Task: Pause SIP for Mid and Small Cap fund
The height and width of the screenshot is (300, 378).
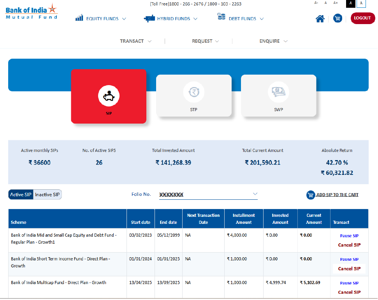Action: [x=349, y=236]
